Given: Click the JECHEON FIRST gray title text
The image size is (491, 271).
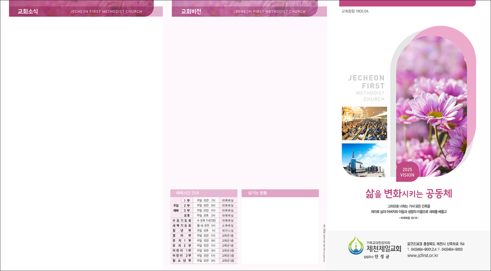Looking at the screenshot, I should 366,82.
